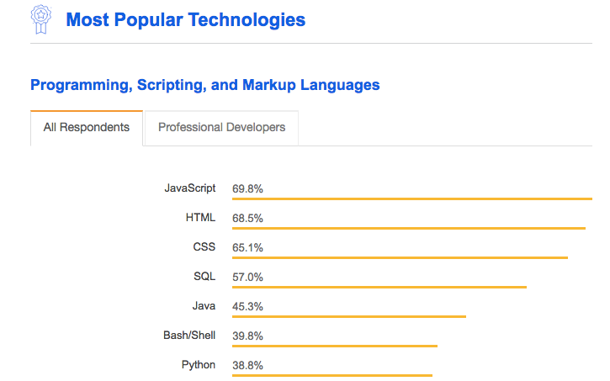Screen dimensions: 610x381
Task: Switch to the Professional Developers tab
Action: pos(221,128)
